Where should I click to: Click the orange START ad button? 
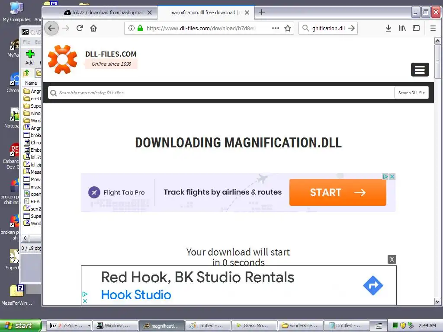pos(337,192)
